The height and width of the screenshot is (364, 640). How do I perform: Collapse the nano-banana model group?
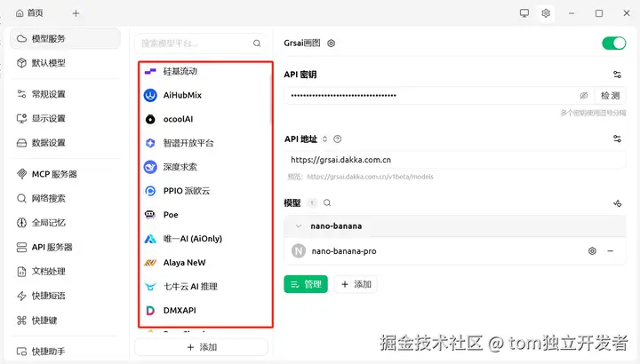pyautogui.click(x=299, y=226)
